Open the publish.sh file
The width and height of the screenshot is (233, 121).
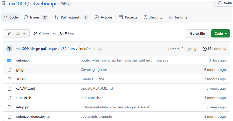[23, 98]
